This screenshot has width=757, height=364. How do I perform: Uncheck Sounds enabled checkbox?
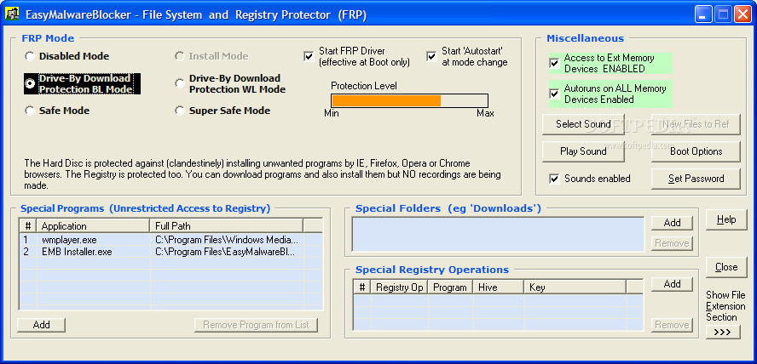(554, 179)
